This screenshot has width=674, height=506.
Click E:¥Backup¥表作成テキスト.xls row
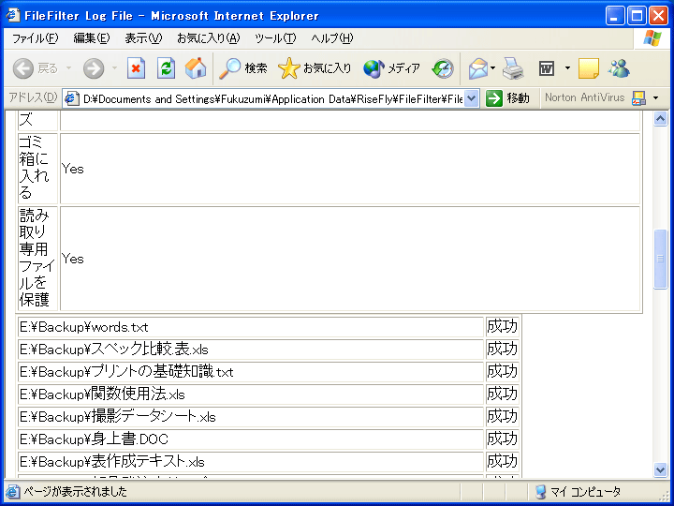[x=251, y=462]
